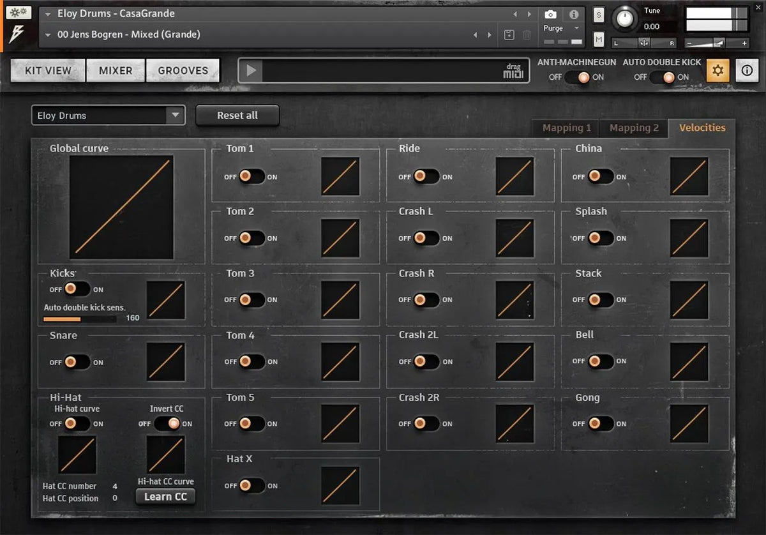Click the camera snapshot icon near Purge
Image resolution: width=766 pixels, height=535 pixels.
coord(550,14)
